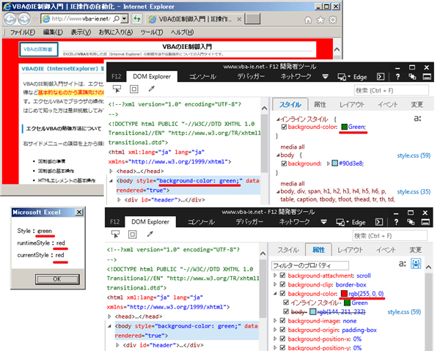The height and width of the screenshot is (351, 440).
Task: Expand background value triangle beside #90d3e8
Action: pyautogui.click(x=328, y=163)
